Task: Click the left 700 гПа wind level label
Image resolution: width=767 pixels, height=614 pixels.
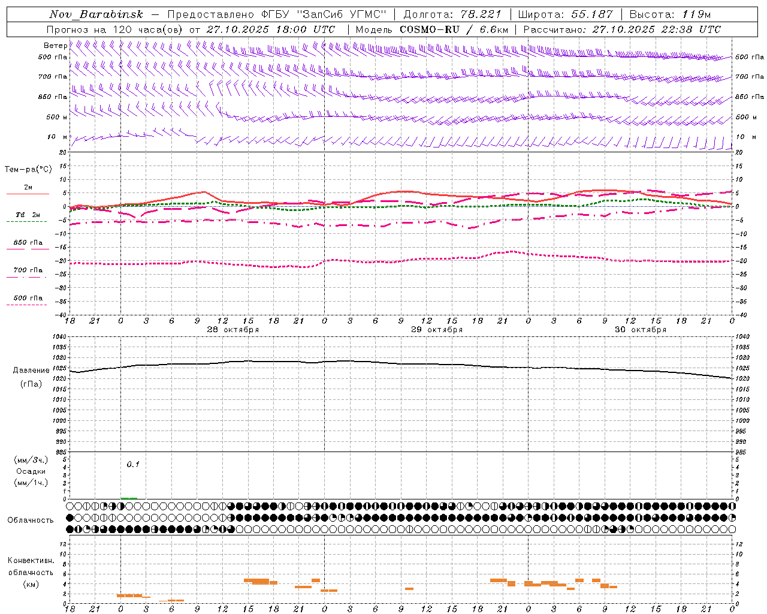Action: coord(53,77)
